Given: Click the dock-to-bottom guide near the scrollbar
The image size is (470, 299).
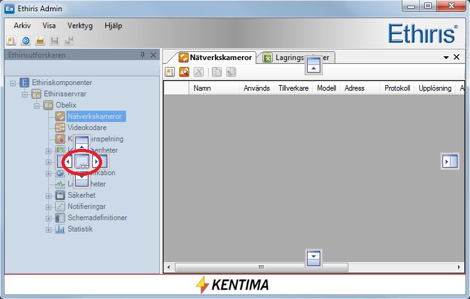Looking at the screenshot, I should [313, 258].
